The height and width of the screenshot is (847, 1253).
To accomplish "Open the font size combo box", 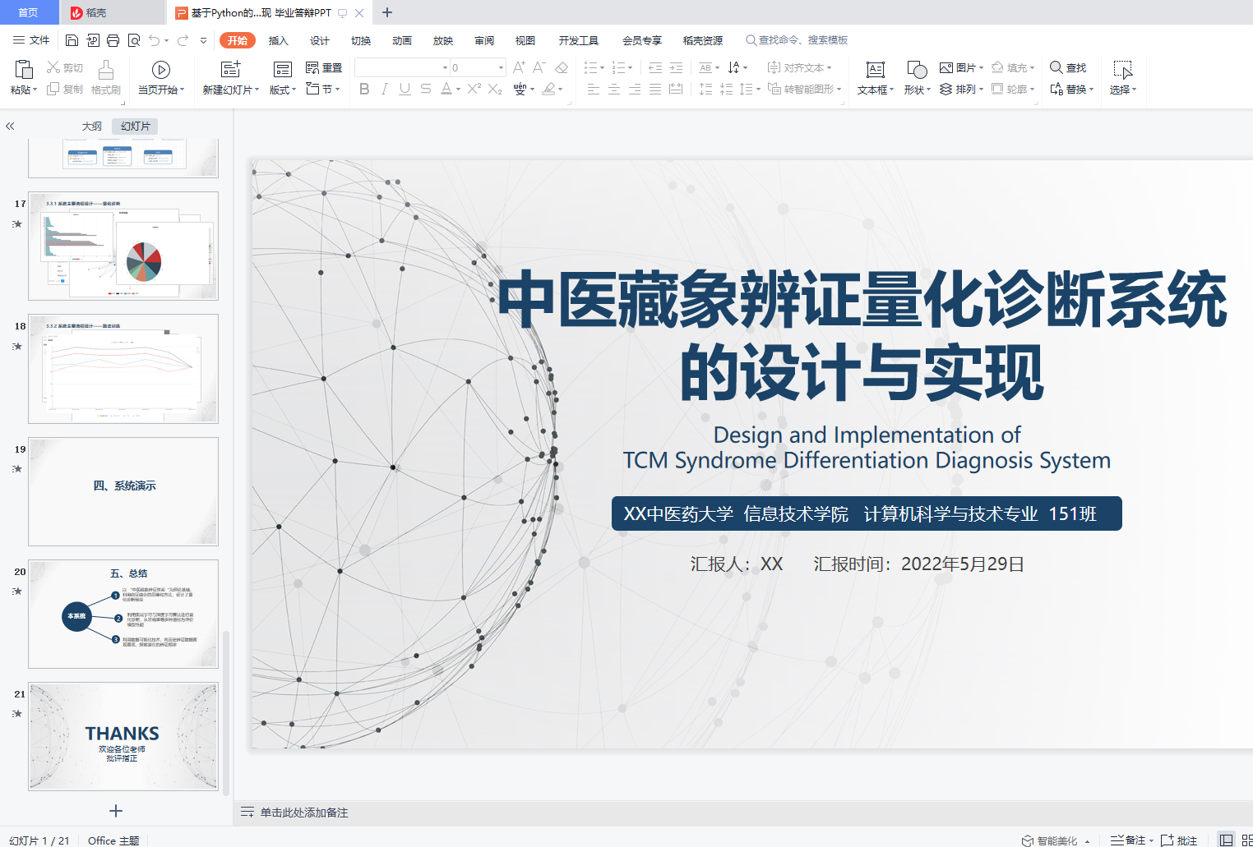I will pos(477,67).
